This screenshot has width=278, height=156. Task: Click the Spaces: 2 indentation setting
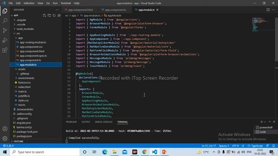224,146
